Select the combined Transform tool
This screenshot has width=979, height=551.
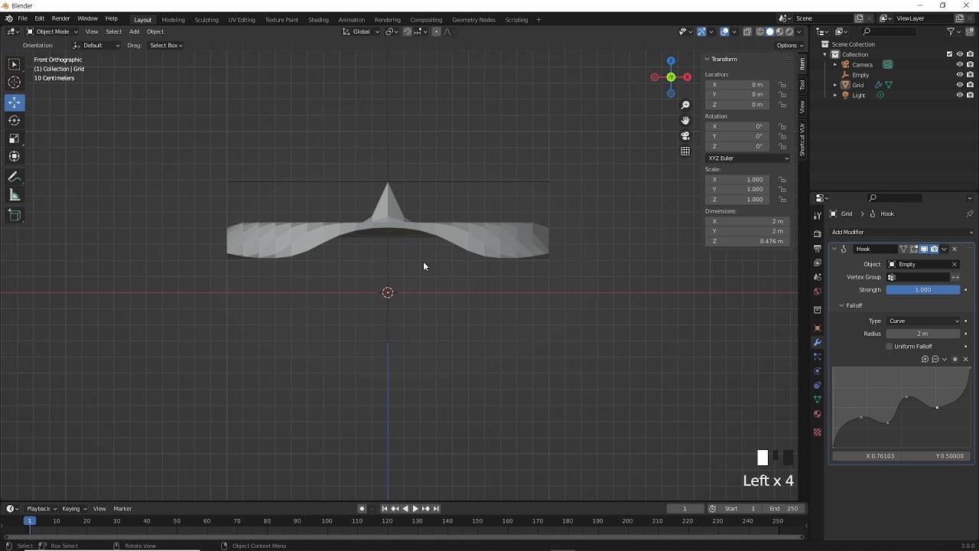(15, 156)
